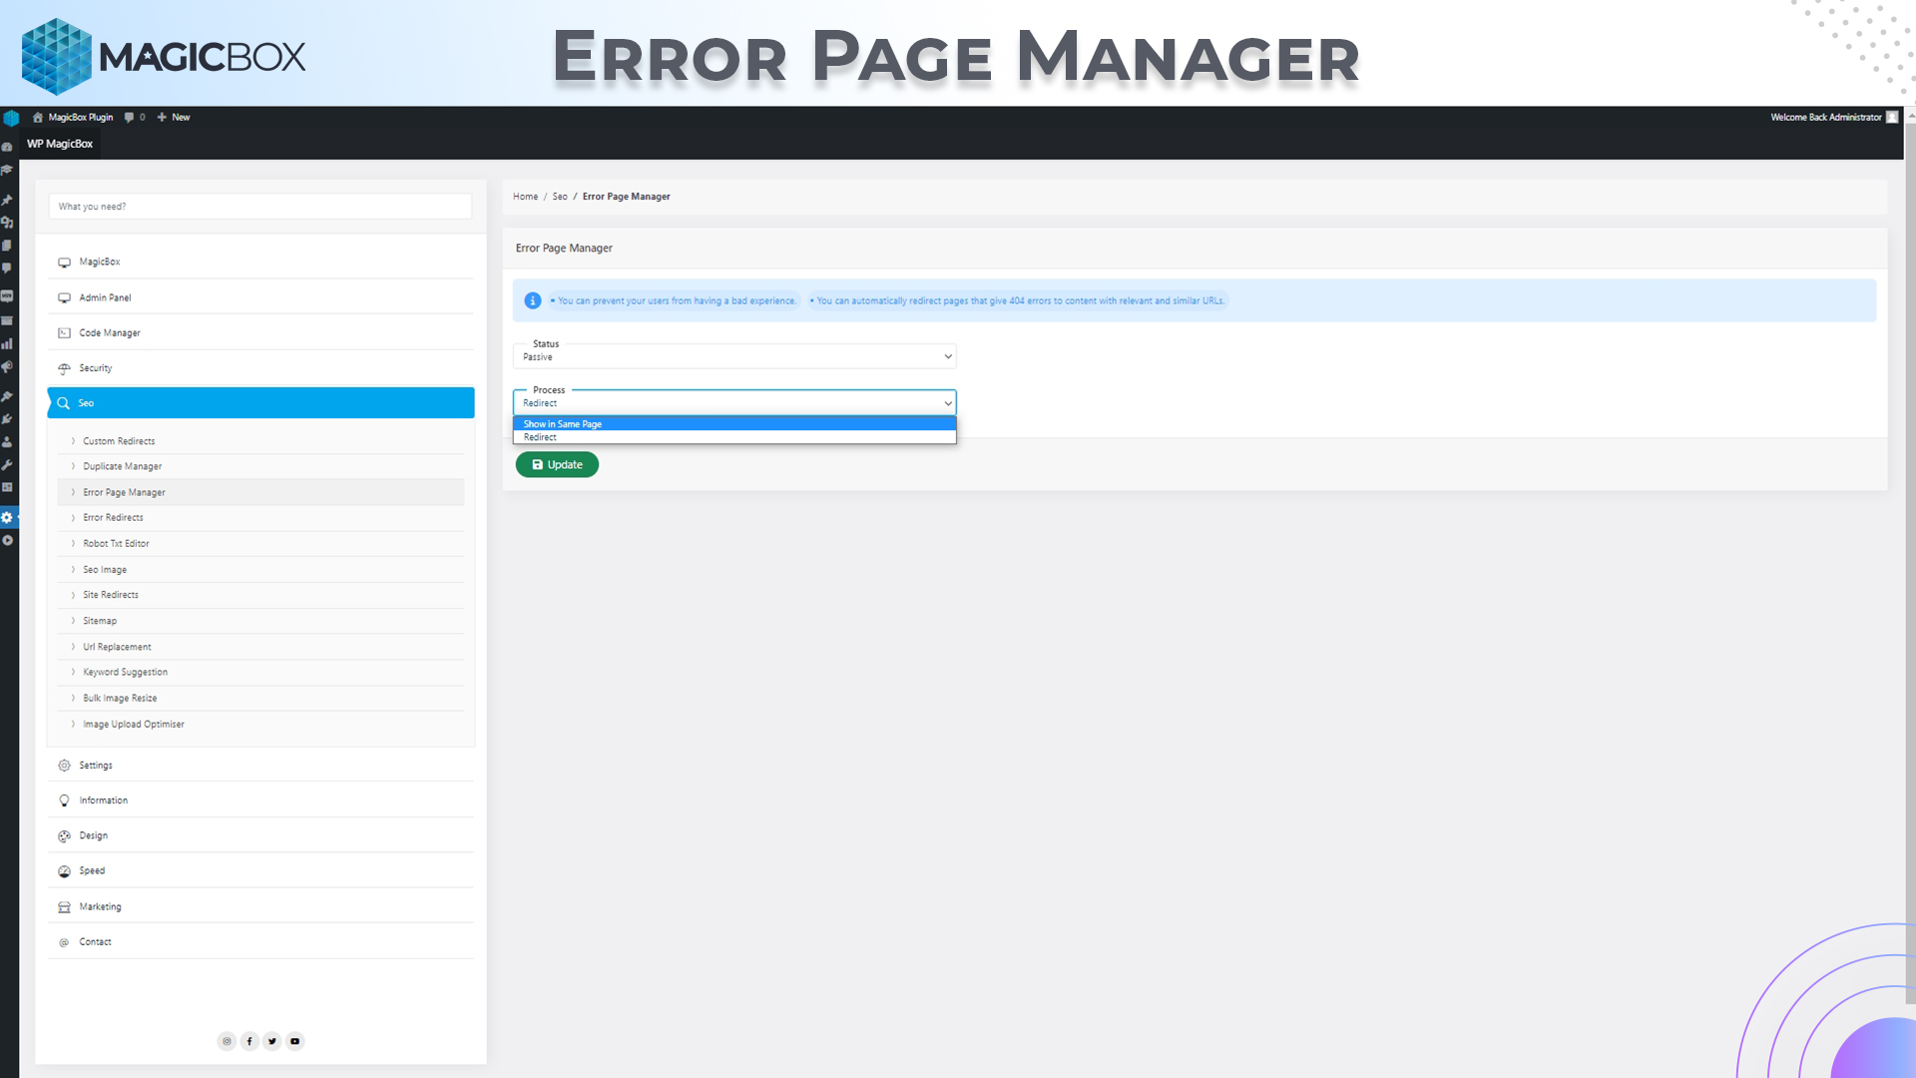
Task: Open Image Upload Optimiser submenu item
Action: point(260,725)
